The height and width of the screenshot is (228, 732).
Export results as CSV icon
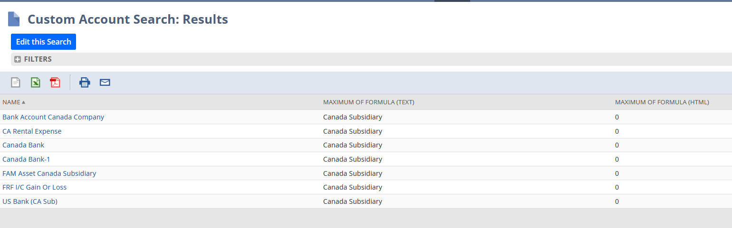point(16,82)
